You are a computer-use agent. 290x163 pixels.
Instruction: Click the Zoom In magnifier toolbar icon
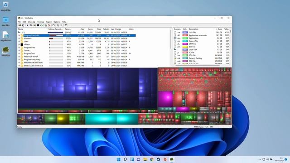tap(58, 25)
